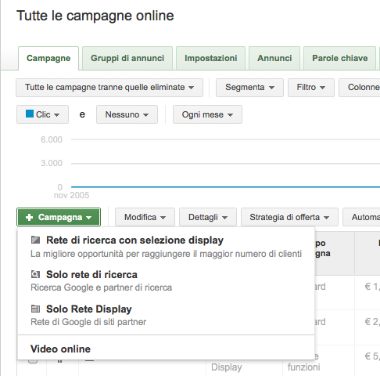Click the 'Display' cell in the bottom row
This screenshot has height=376, width=380.
tap(227, 367)
